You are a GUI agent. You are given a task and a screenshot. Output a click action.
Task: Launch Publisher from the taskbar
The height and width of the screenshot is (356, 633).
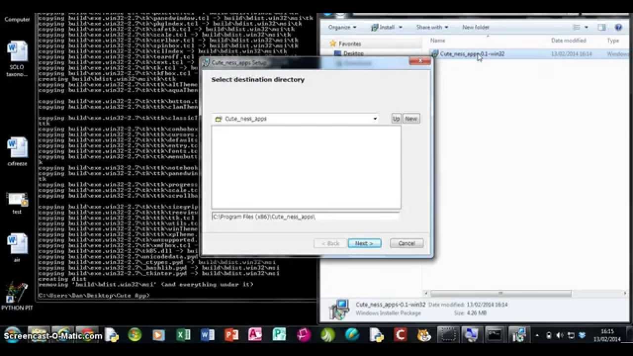coord(279,335)
